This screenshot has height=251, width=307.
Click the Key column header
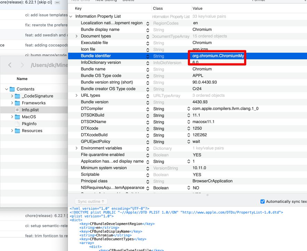coord(78,8)
